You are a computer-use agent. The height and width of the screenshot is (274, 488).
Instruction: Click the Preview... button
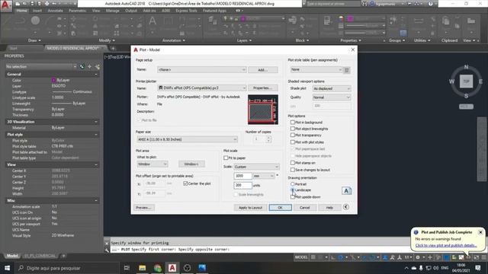144,208
